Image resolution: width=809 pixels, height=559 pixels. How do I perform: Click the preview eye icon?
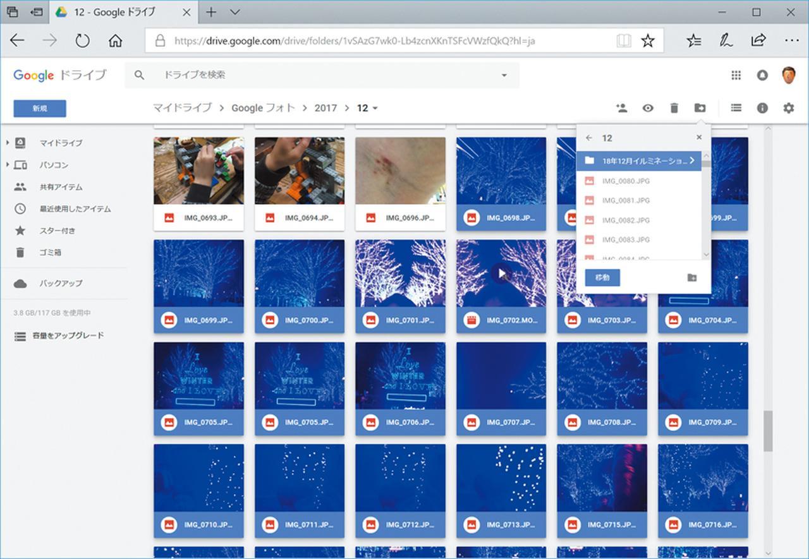click(648, 108)
